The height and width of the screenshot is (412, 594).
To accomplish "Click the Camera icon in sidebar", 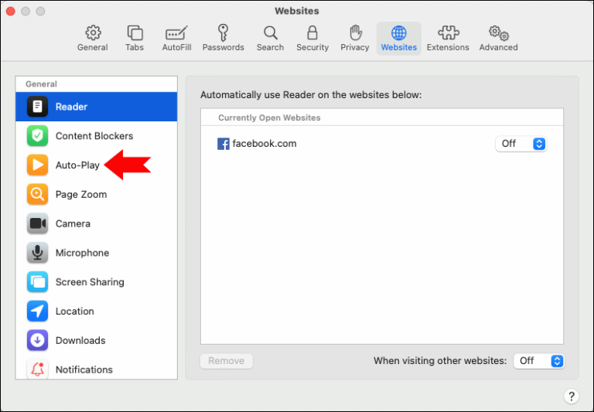I will coord(37,223).
